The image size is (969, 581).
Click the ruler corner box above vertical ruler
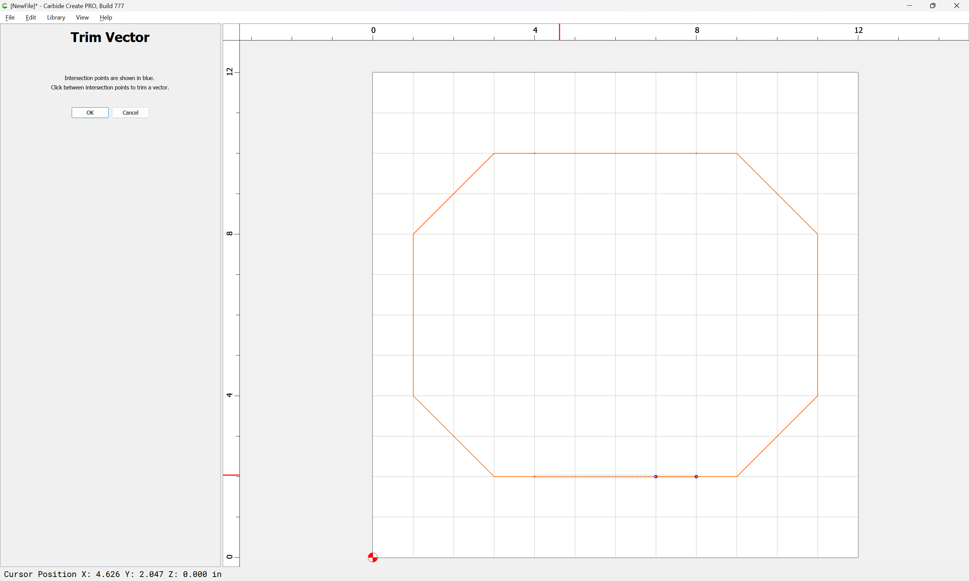click(231, 32)
